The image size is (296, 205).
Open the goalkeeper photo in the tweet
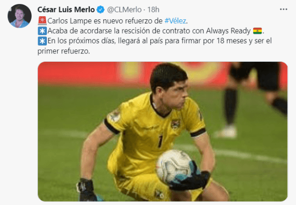click(162, 131)
